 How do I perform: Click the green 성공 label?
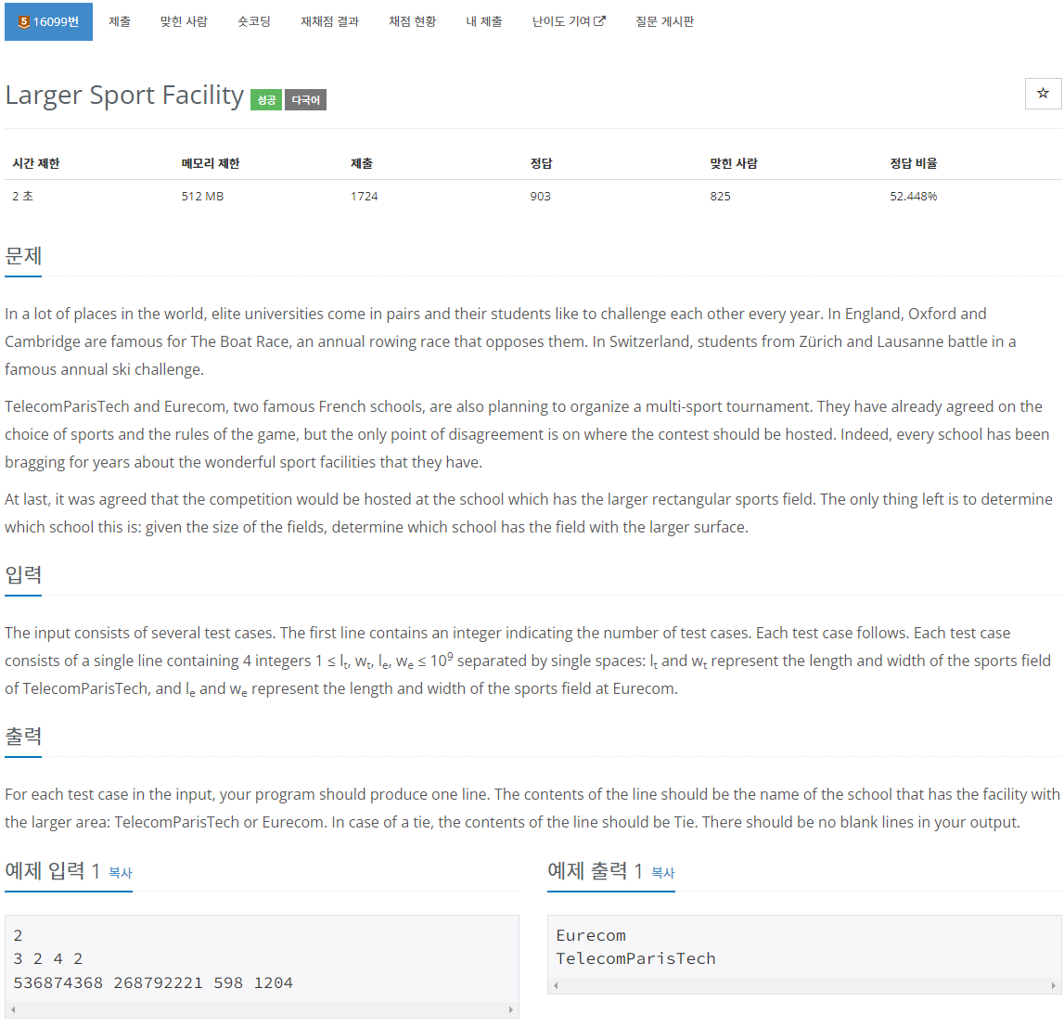point(266,100)
